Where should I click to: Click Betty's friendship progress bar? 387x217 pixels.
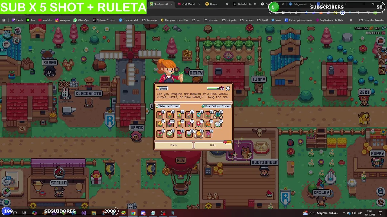[213, 88]
